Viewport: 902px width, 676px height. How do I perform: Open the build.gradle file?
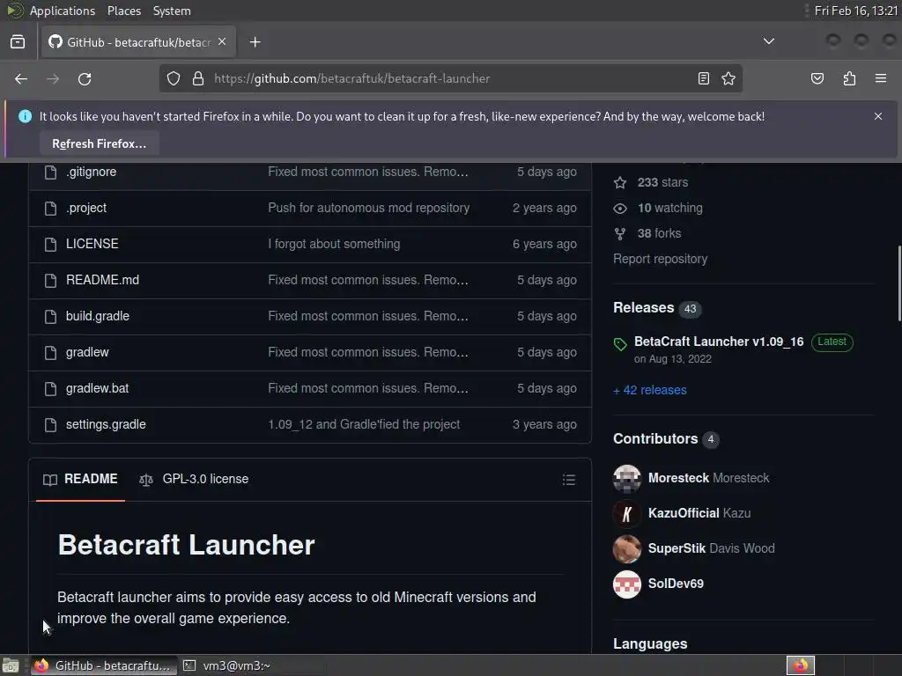(97, 316)
